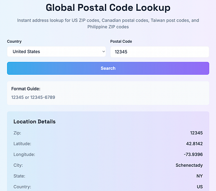This screenshot has height=191, width=216.
Task: Click the City label in Location Details
Action: pos(18,165)
